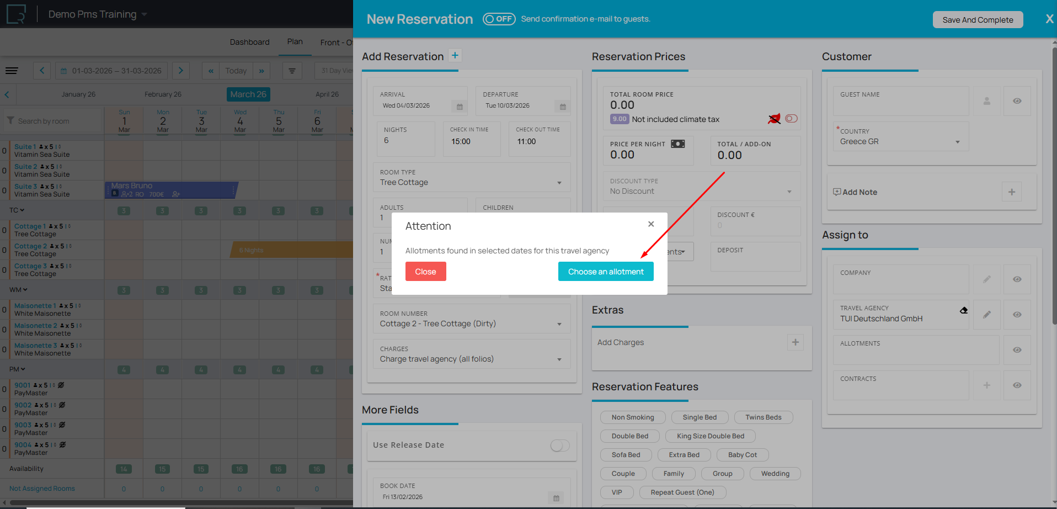The height and width of the screenshot is (509, 1057).
Task: Click the Add Reservation plus icon
Action: point(455,56)
